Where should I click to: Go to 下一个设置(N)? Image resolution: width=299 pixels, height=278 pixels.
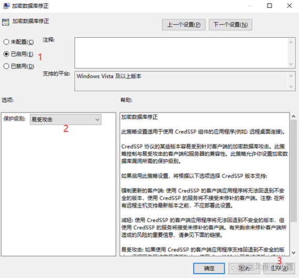(x=230, y=25)
